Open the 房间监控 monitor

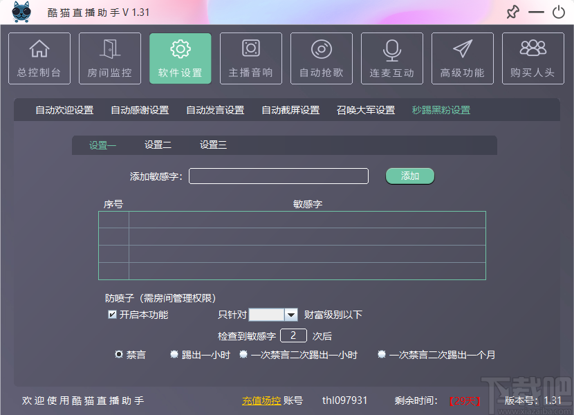pos(109,58)
